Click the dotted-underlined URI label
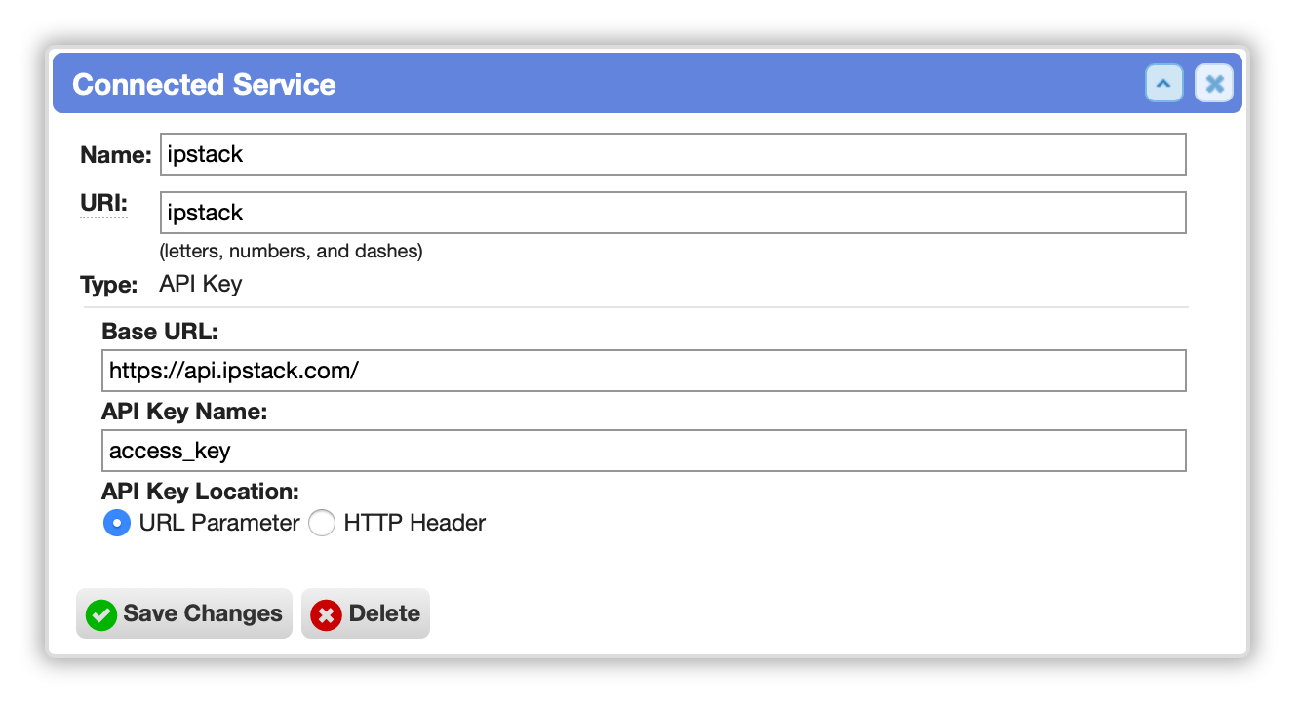 pos(103,203)
